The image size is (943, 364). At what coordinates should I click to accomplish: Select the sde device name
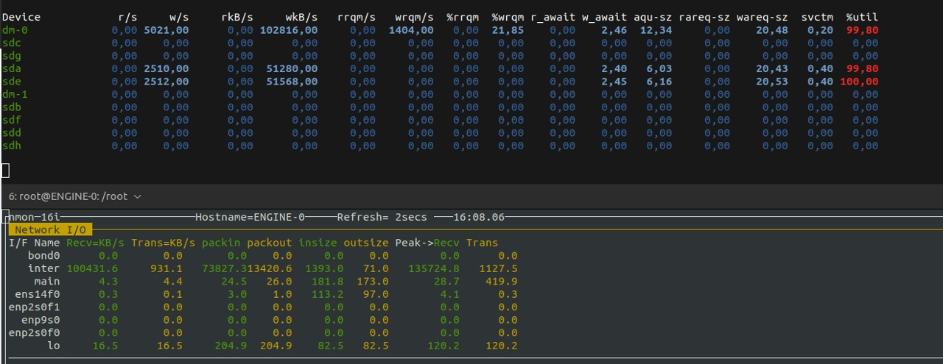(12, 82)
